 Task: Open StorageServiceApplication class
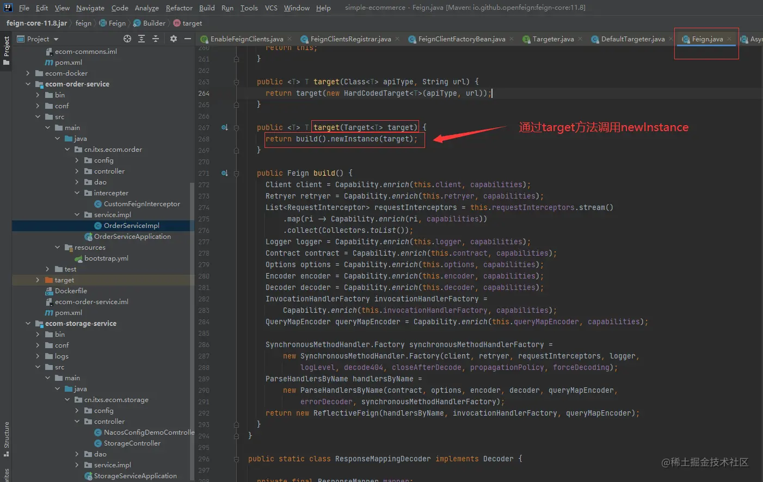(x=135, y=476)
